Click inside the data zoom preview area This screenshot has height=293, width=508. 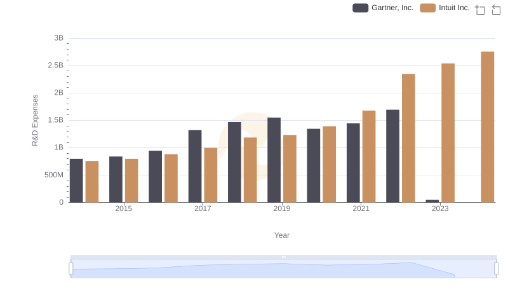283,269
